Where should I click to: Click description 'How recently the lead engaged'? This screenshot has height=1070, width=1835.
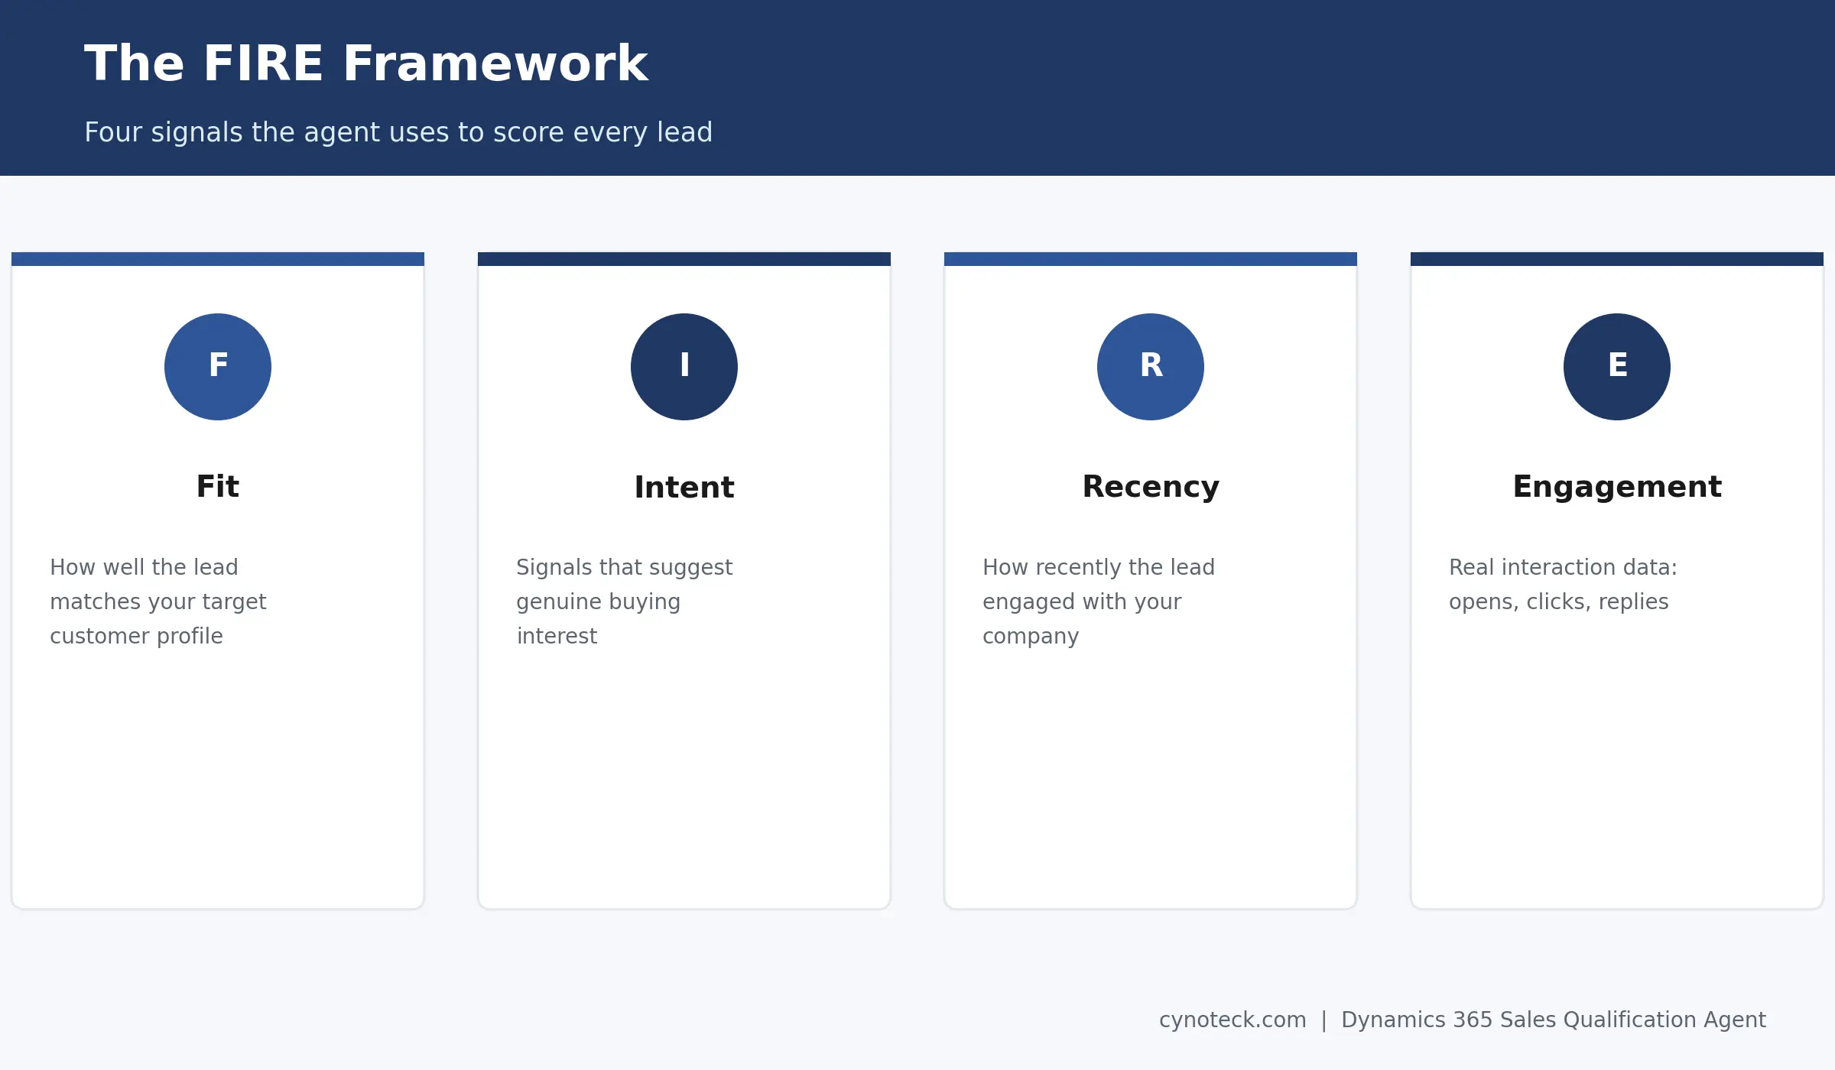(x=1099, y=601)
